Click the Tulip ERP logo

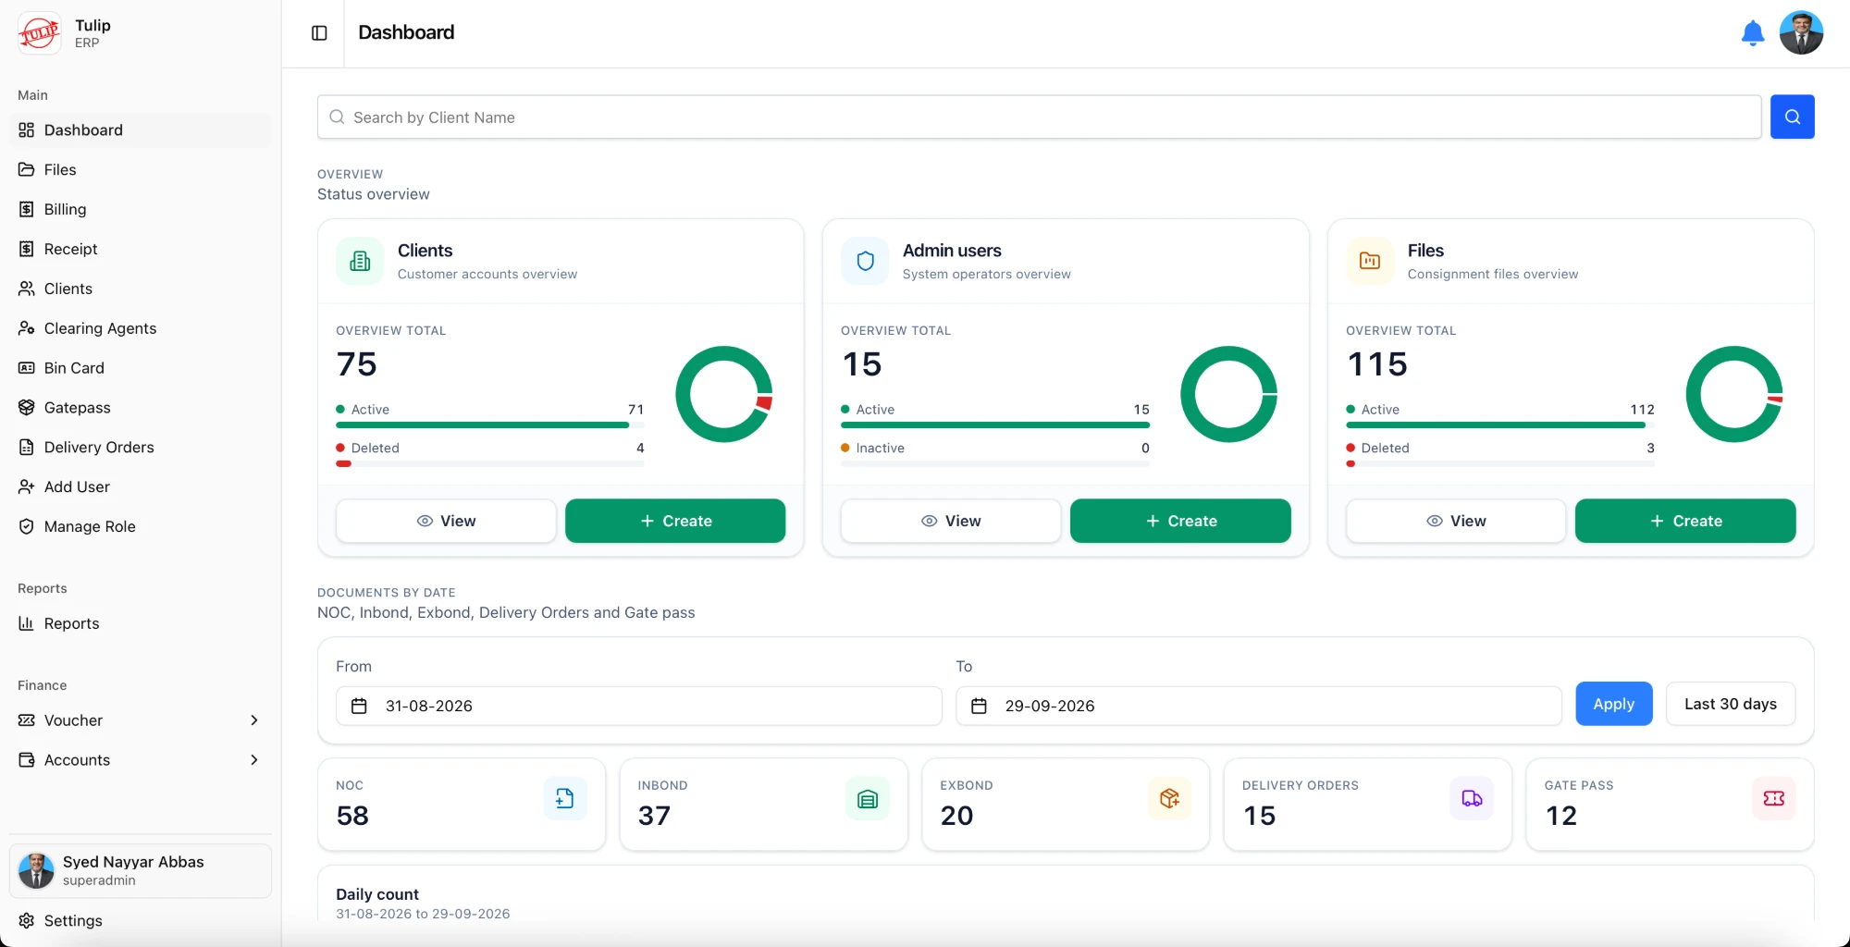coord(39,33)
